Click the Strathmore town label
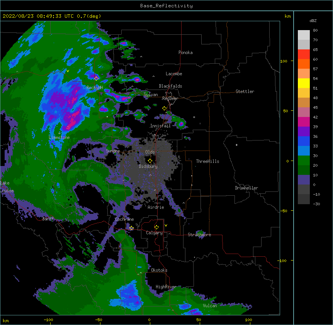This screenshot has height=325, width=333. pyautogui.click(x=199, y=235)
